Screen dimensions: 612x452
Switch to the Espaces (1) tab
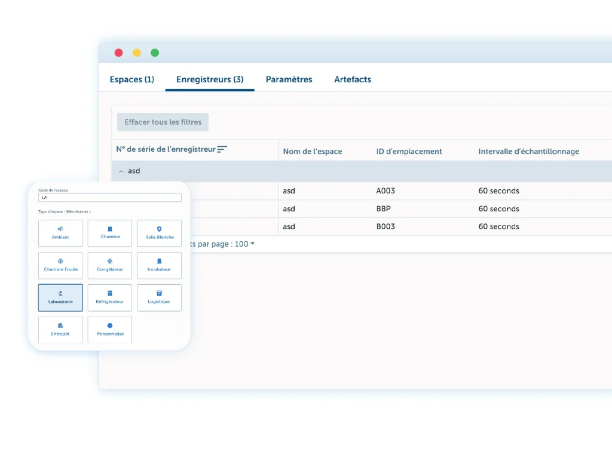pos(132,79)
